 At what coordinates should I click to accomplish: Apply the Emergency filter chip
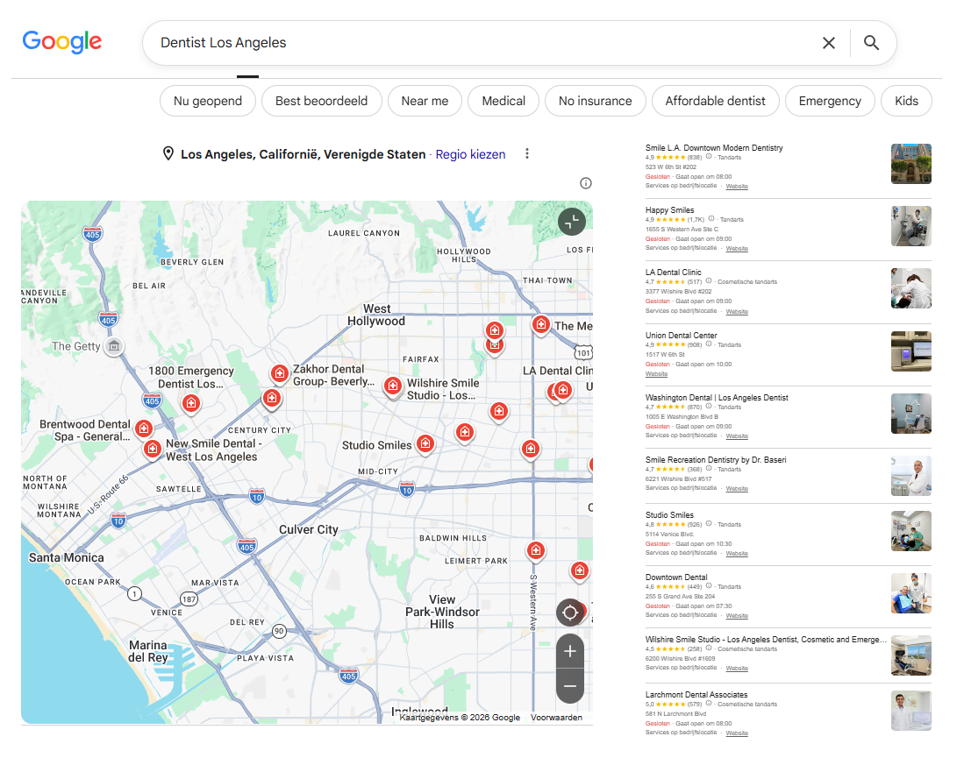(830, 101)
